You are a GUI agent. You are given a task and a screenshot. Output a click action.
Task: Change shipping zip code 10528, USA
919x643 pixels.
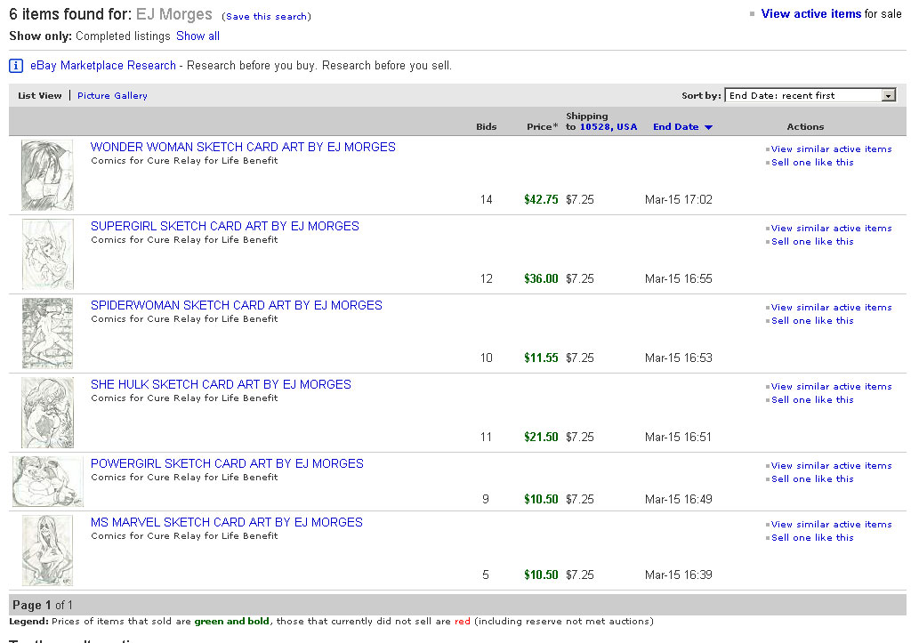(x=608, y=126)
